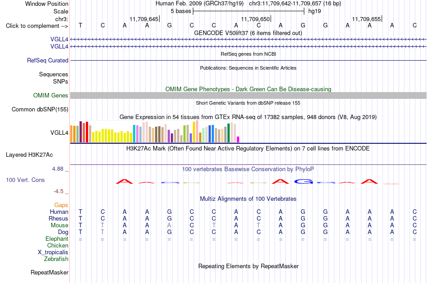Click the '5 bases' scale bar label

(x=181, y=11)
